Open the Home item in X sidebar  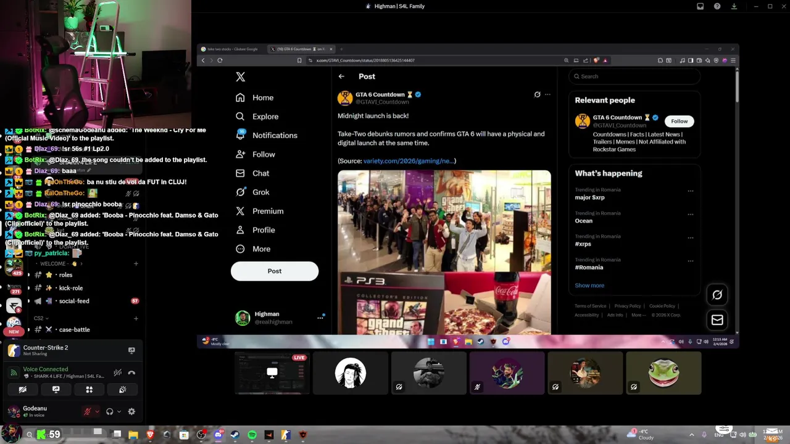(x=254, y=97)
